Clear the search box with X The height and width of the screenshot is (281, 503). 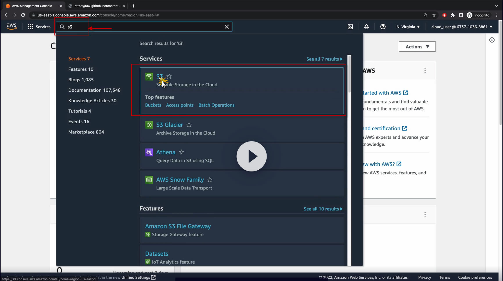227,27
